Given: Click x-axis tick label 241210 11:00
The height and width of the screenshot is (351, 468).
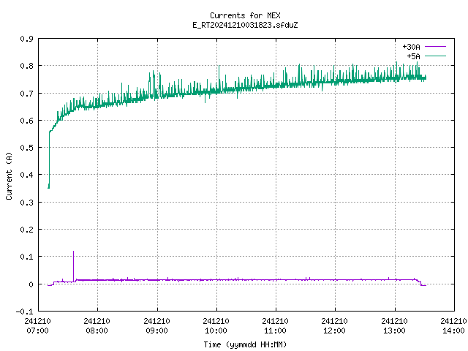Looking at the screenshot, I should [x=275, y=326].
